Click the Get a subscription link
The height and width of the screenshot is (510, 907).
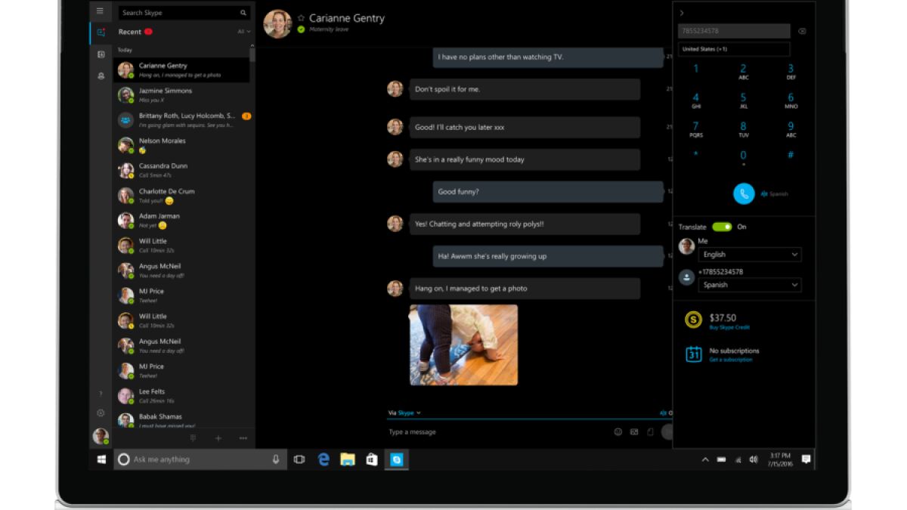click(730, 360)
